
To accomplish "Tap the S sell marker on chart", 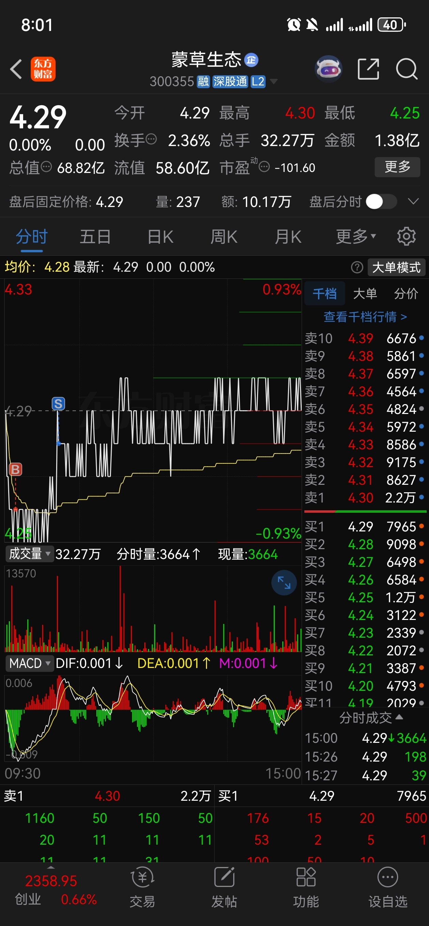I will tap(58, 404).
